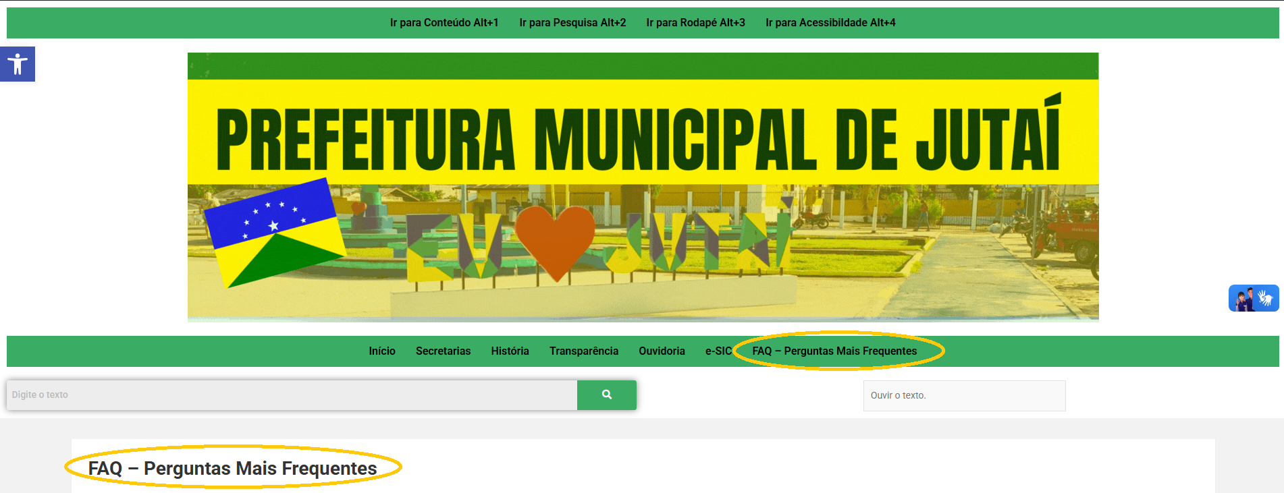Click the VLibras sign language icon
Screen dimensions: 1284x493
coord(1253,298)
